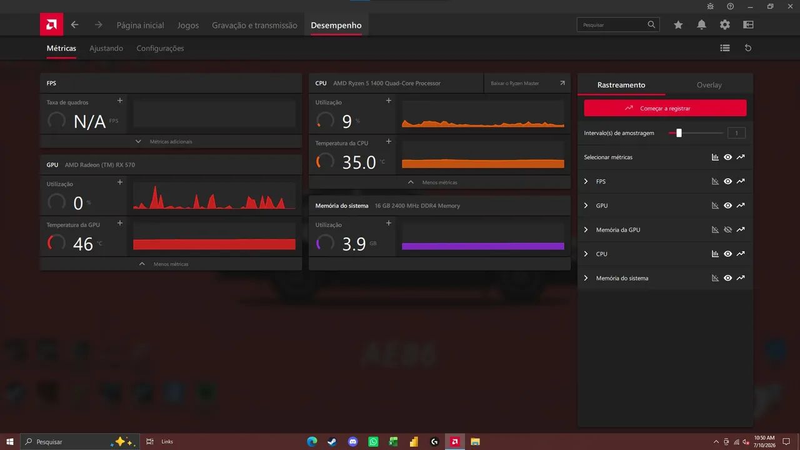The image size is (800, 450).
Task: Click plus next to memory Utilização
Action: tap(389, 223)
